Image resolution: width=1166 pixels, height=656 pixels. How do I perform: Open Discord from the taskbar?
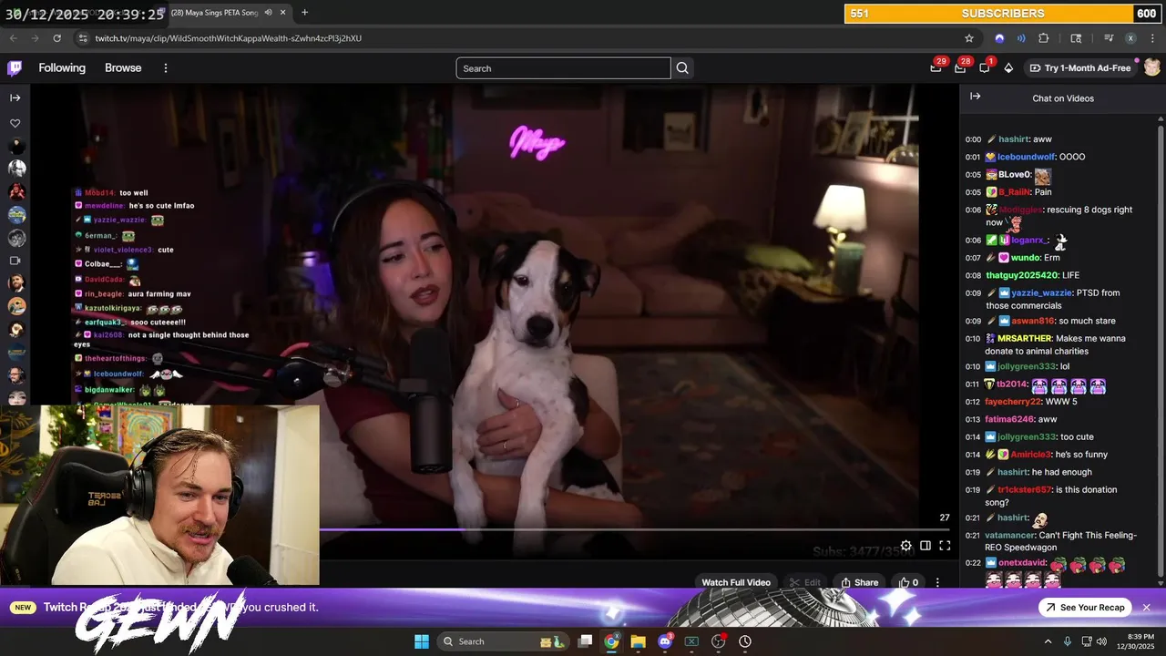point(665,641)
